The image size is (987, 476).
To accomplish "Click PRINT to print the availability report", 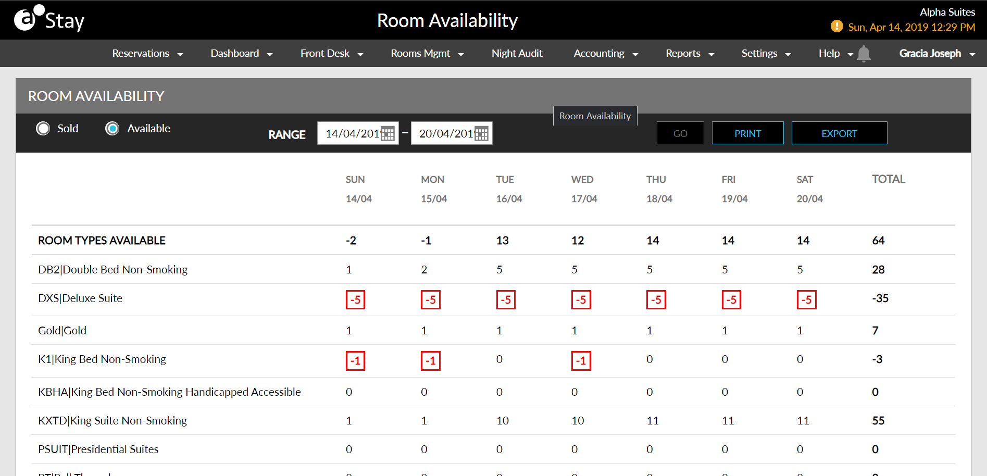I will tap(747, 133).
